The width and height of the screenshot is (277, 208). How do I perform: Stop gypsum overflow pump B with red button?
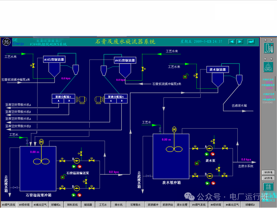tap(79, 195)
